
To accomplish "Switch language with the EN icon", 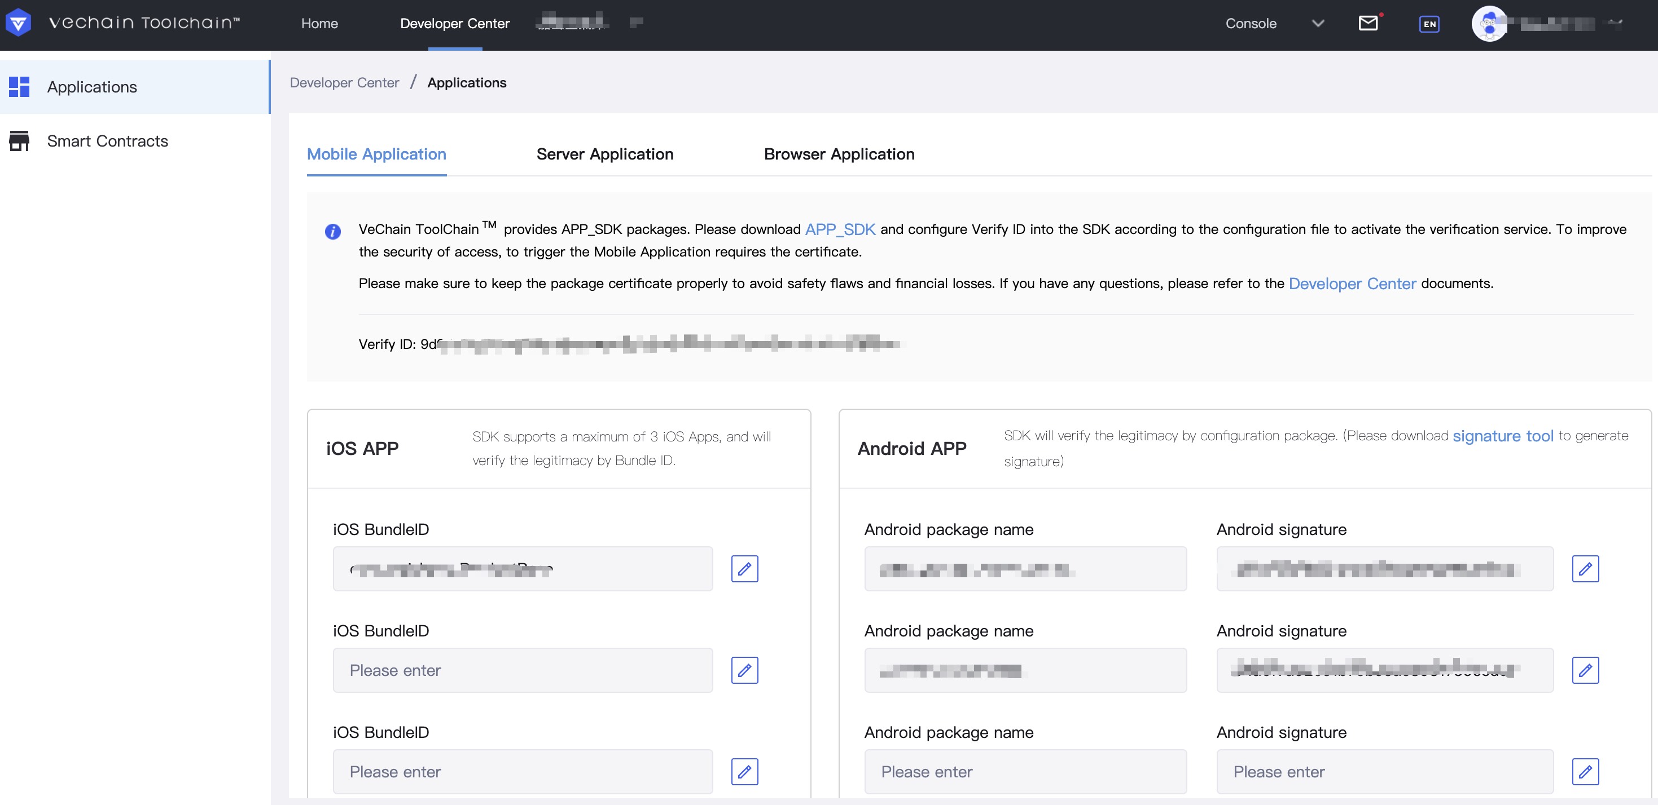I will point(1429,24).
